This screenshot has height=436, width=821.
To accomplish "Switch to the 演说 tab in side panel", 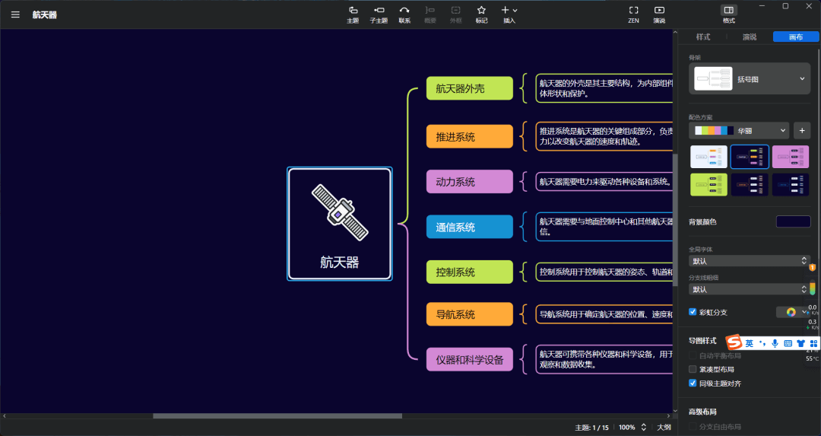I will click(x=750, y=37).
